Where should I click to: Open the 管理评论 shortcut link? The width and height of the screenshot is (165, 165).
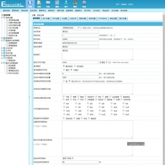[42, 10]
